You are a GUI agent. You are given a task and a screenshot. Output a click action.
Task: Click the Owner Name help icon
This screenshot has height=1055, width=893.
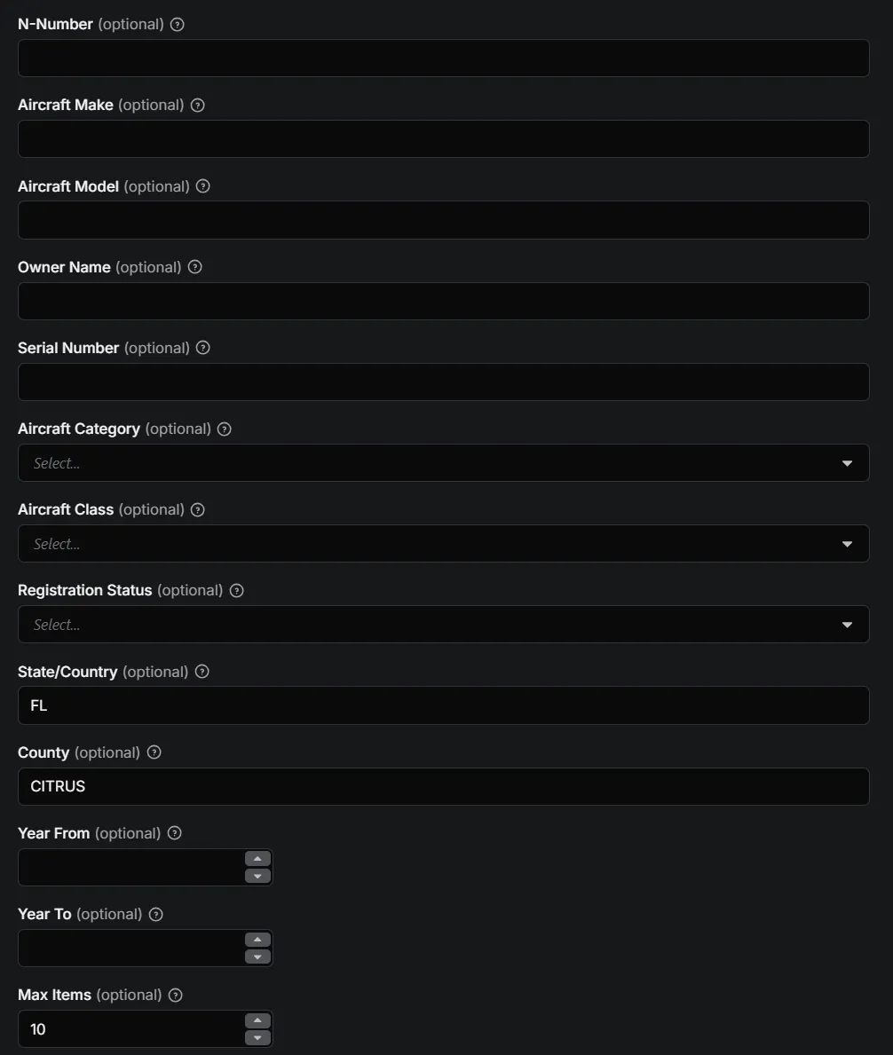click(x=195, y=267)
